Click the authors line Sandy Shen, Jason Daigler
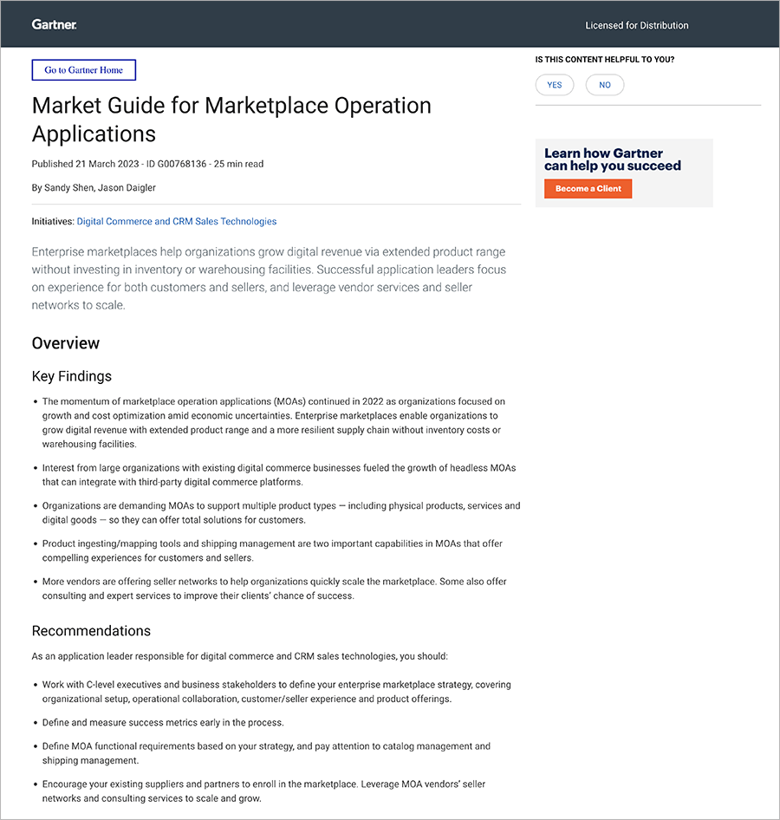This screenshot has width=780, height=820. pyautogui.click(x=94, y=187)
